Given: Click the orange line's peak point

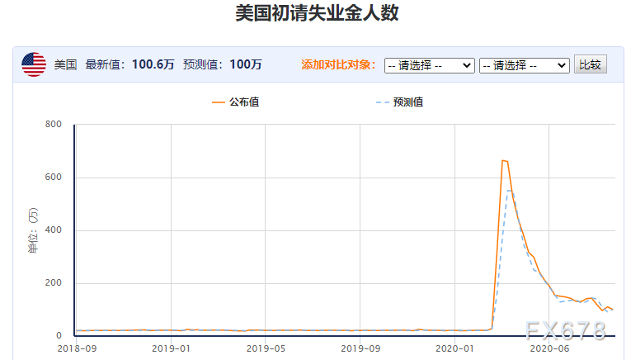Looking at the screenshot, I should pos(502,160).
